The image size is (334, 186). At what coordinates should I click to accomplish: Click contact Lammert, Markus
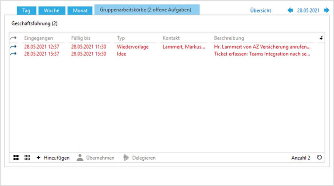(184, 46)
